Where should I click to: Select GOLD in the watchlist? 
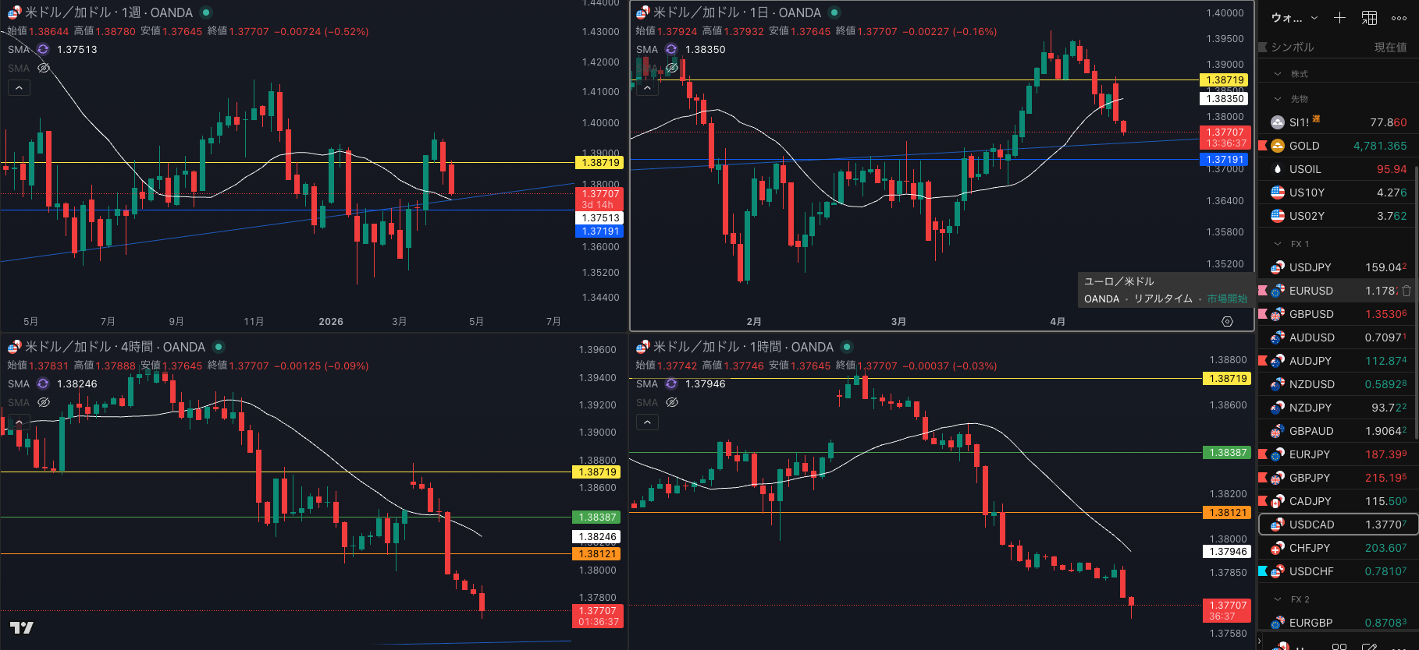(1303, 146)
